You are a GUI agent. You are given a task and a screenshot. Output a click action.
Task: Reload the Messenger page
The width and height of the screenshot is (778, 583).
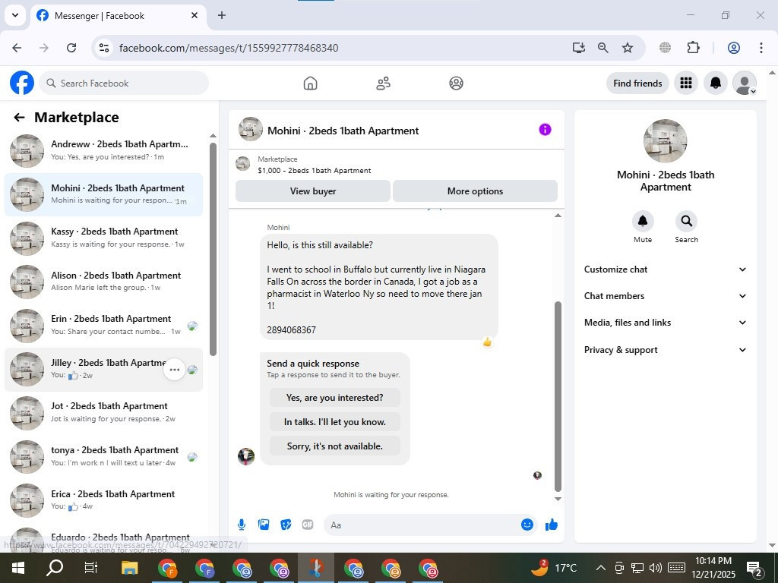coord(71,48)
